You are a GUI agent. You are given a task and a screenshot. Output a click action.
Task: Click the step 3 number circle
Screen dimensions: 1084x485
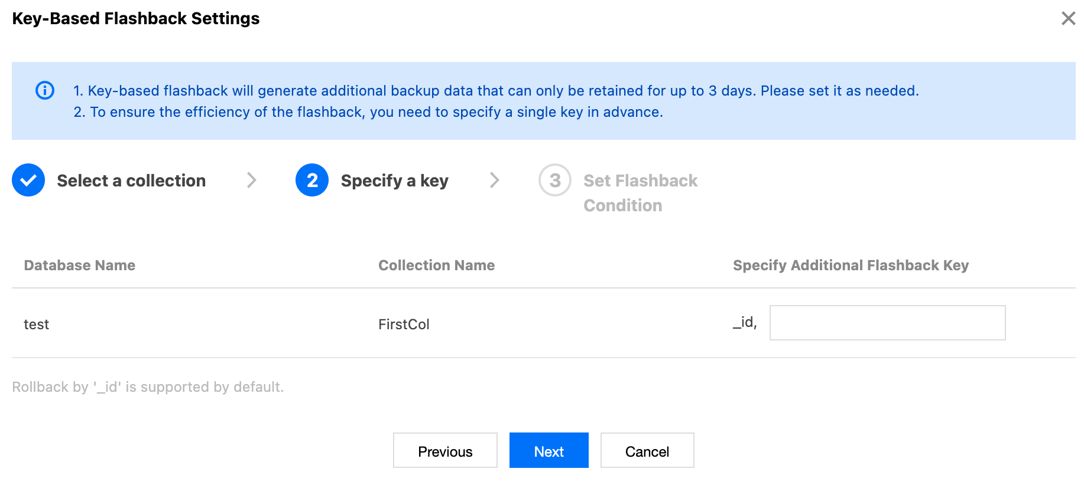(x=554, y=180)
